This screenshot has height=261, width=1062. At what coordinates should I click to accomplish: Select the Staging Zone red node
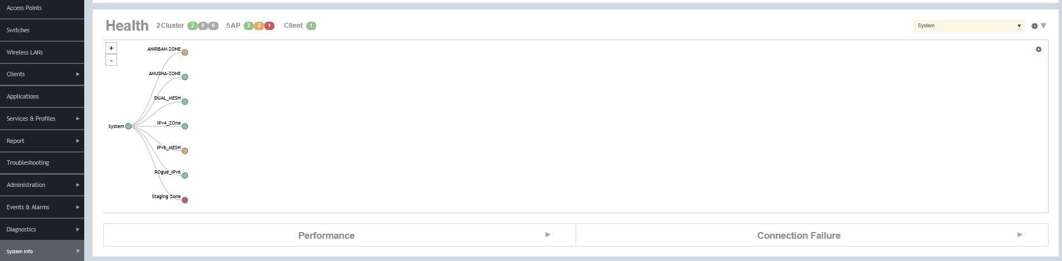click(185, 200)
